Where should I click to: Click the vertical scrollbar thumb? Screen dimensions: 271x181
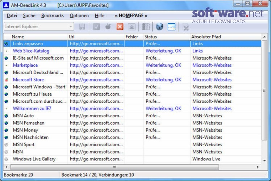pos(264,90)
